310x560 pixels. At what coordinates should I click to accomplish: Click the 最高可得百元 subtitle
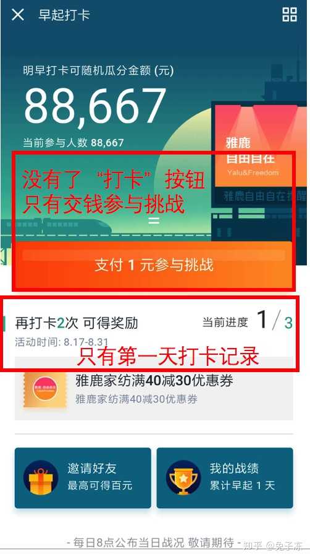coord(100,485)
